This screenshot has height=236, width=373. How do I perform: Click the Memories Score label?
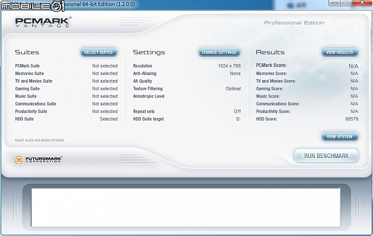271,73
